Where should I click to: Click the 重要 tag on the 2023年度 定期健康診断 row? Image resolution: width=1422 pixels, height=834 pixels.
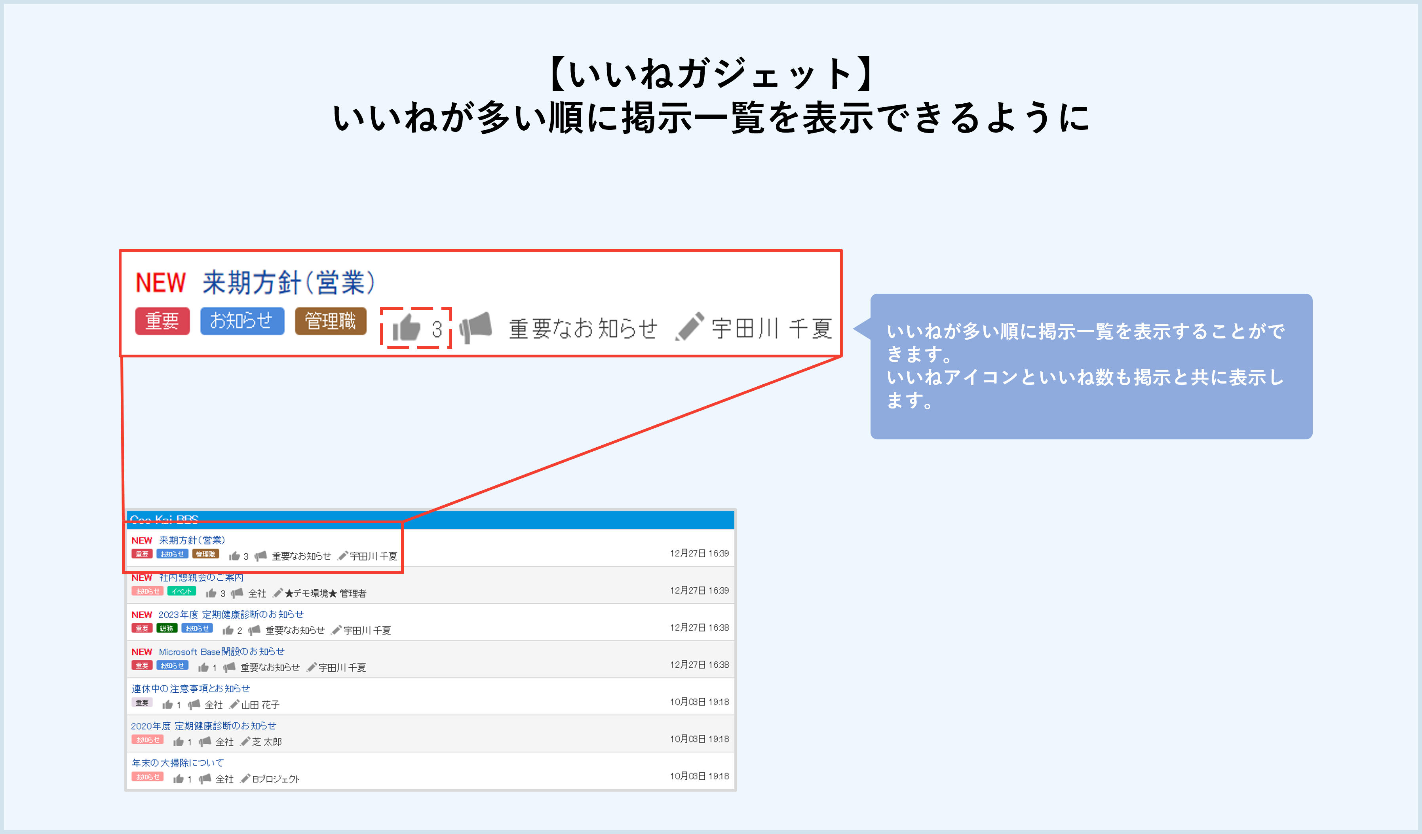[142, 629]
